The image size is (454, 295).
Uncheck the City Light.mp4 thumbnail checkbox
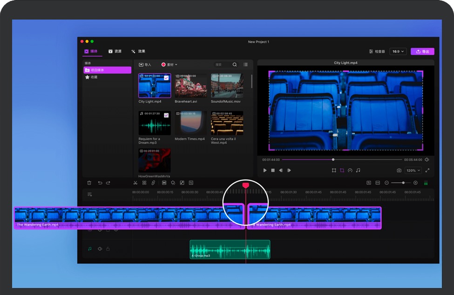pos(166,78)
